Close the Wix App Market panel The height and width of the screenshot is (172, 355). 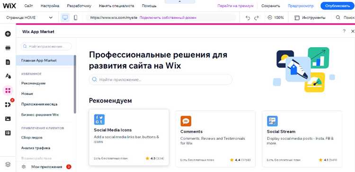tap(353, 31)
